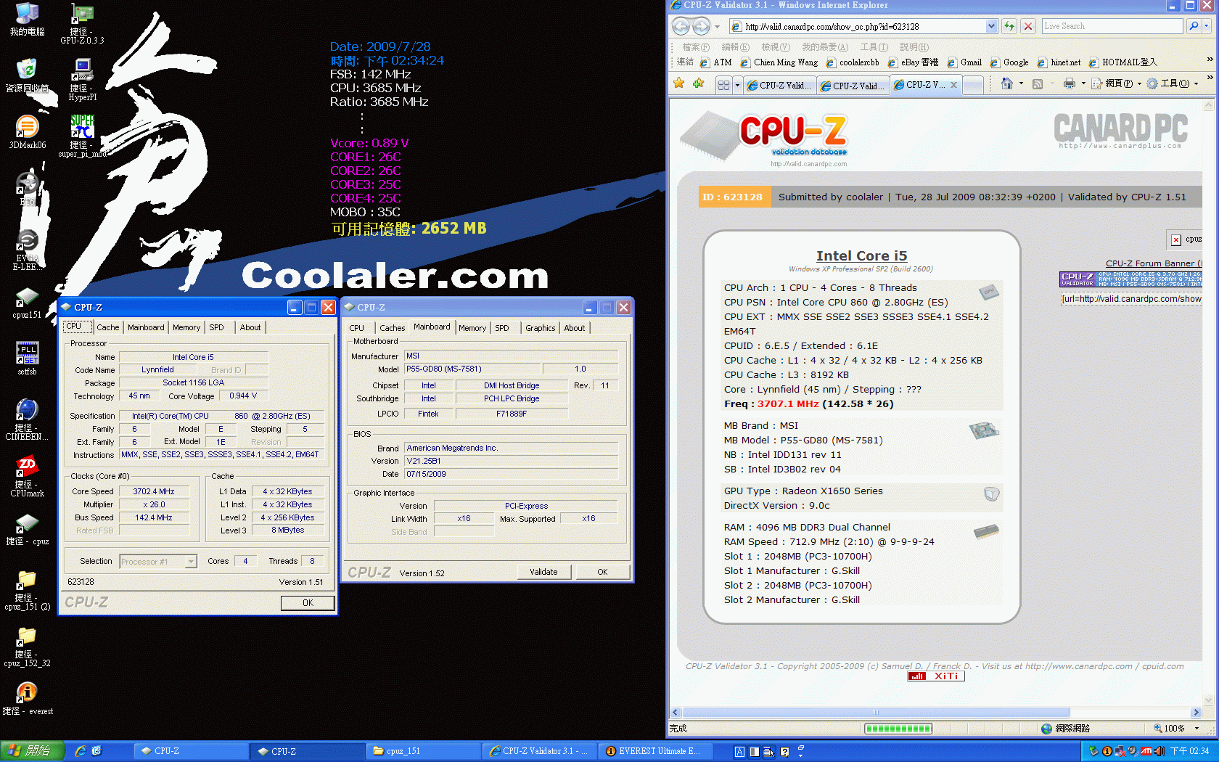Open the Favorites Center star icon
1219x762 pixels.
pyautogui.click(x=679, y=83)
